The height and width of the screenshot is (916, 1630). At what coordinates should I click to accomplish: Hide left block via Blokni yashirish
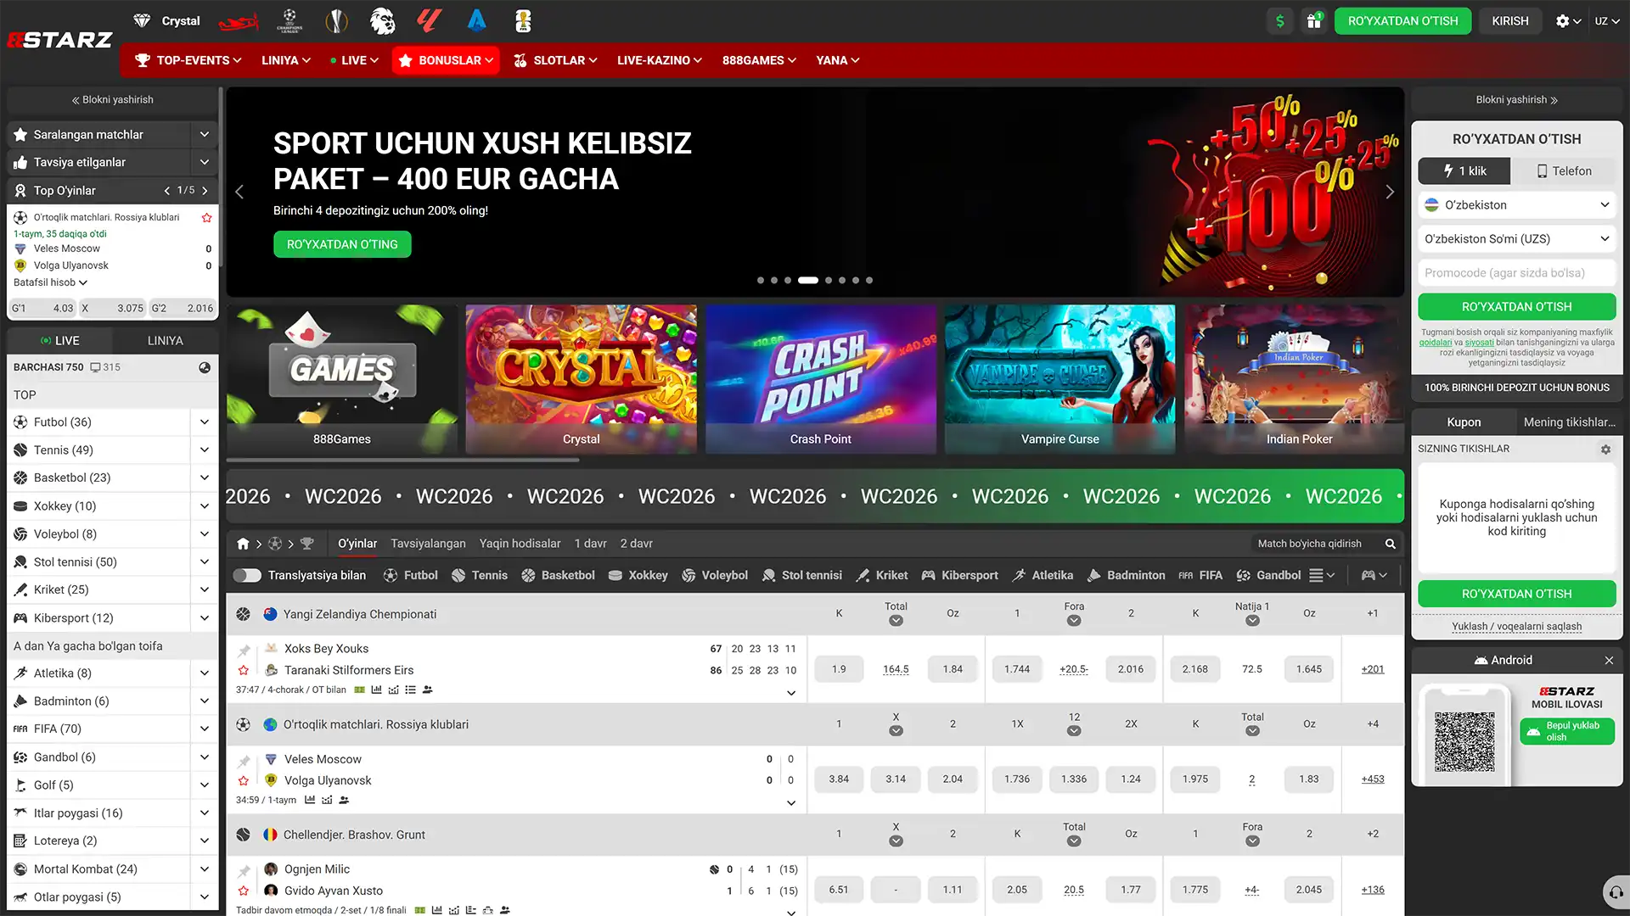112,100
